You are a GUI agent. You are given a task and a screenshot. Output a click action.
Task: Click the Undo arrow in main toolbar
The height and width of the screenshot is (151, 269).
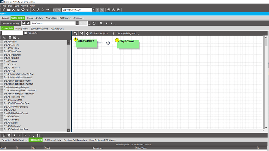[x=48, y=10]
